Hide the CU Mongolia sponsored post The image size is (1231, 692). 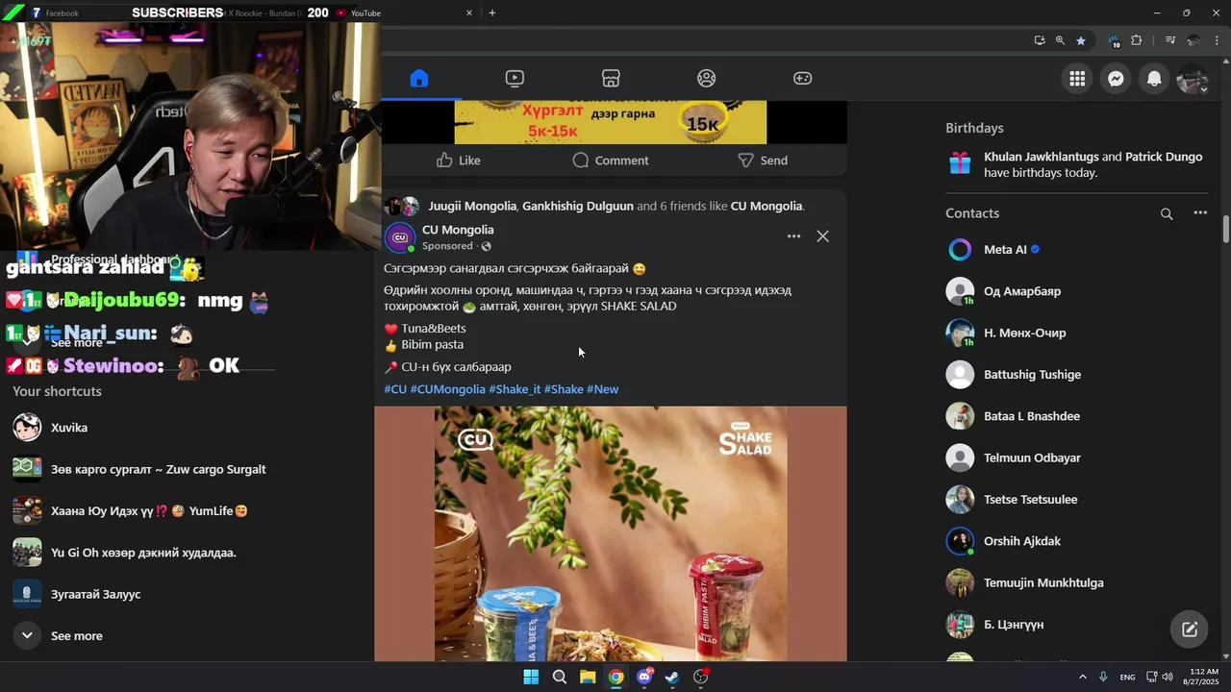pyautogui.click(x=823, y=236)
